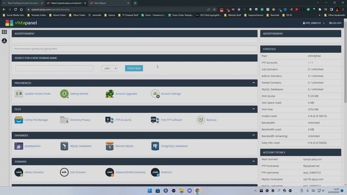This screenshot has width=347, height=195.
Task: Open the MySQL Databases icon
Action: [64, 146]
